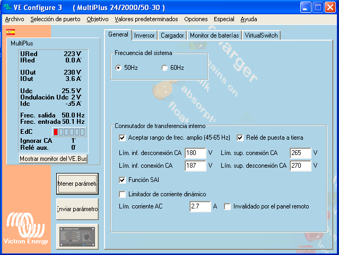
Task: Click Lím. sup. conexión CA field
Action: click(300, 153)
